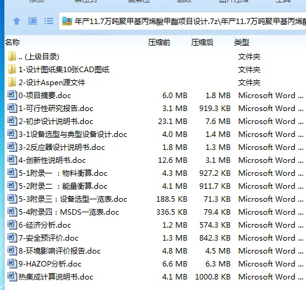Click the 927.2 KB compressed size value
The width and height of the screenshot is (306, 290).
coord(215,173)
